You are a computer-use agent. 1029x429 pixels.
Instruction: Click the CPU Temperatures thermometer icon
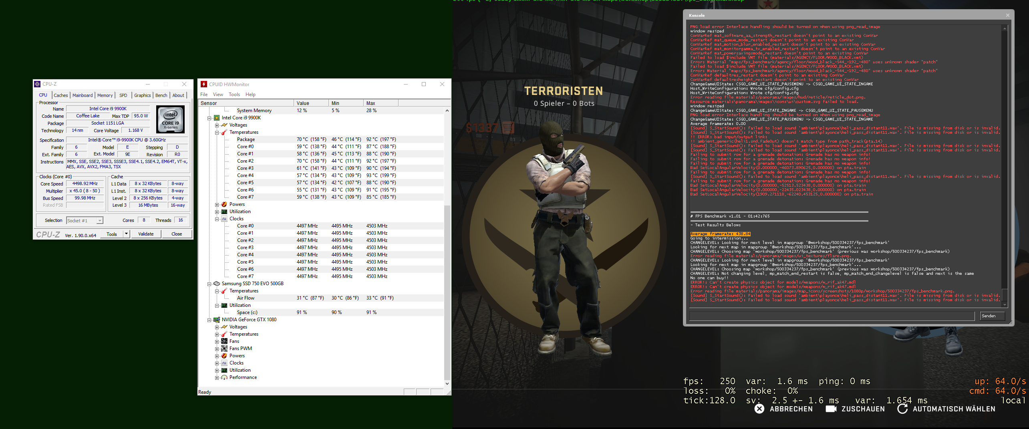point(224,132)
